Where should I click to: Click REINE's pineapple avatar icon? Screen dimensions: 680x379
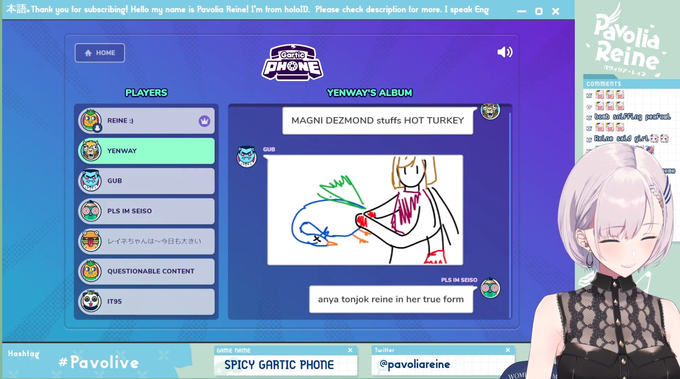click(x=90, y=120)
